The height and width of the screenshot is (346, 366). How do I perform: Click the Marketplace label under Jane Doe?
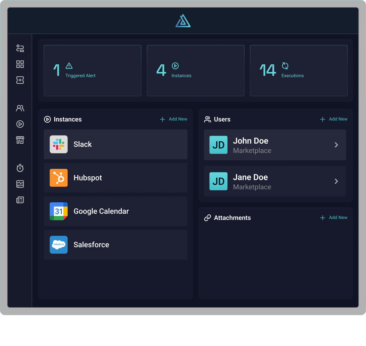[252, 187]
